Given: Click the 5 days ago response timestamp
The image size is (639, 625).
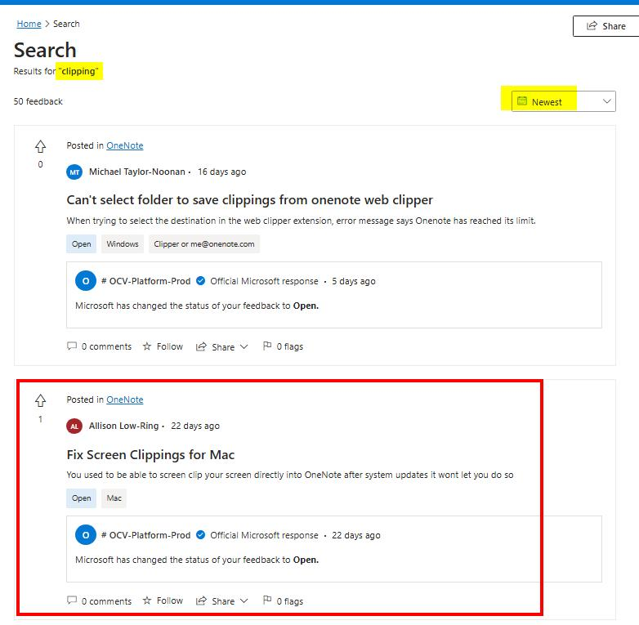Looking at the screenshot, I should click(x=354, y=281).
